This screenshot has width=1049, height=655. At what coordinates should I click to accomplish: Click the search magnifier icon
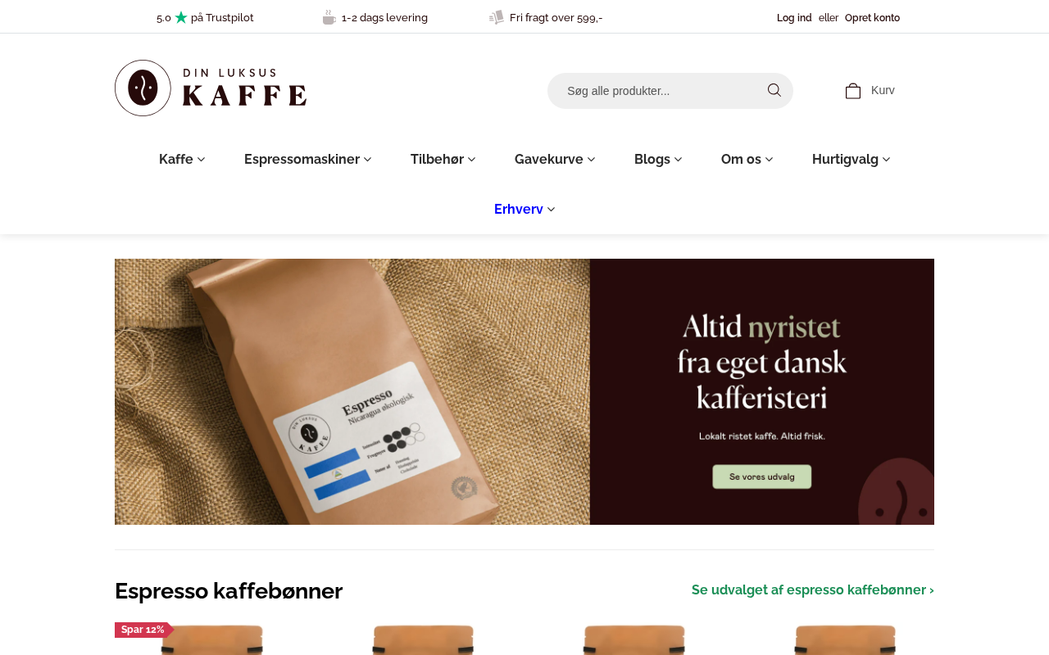(774, 90)
